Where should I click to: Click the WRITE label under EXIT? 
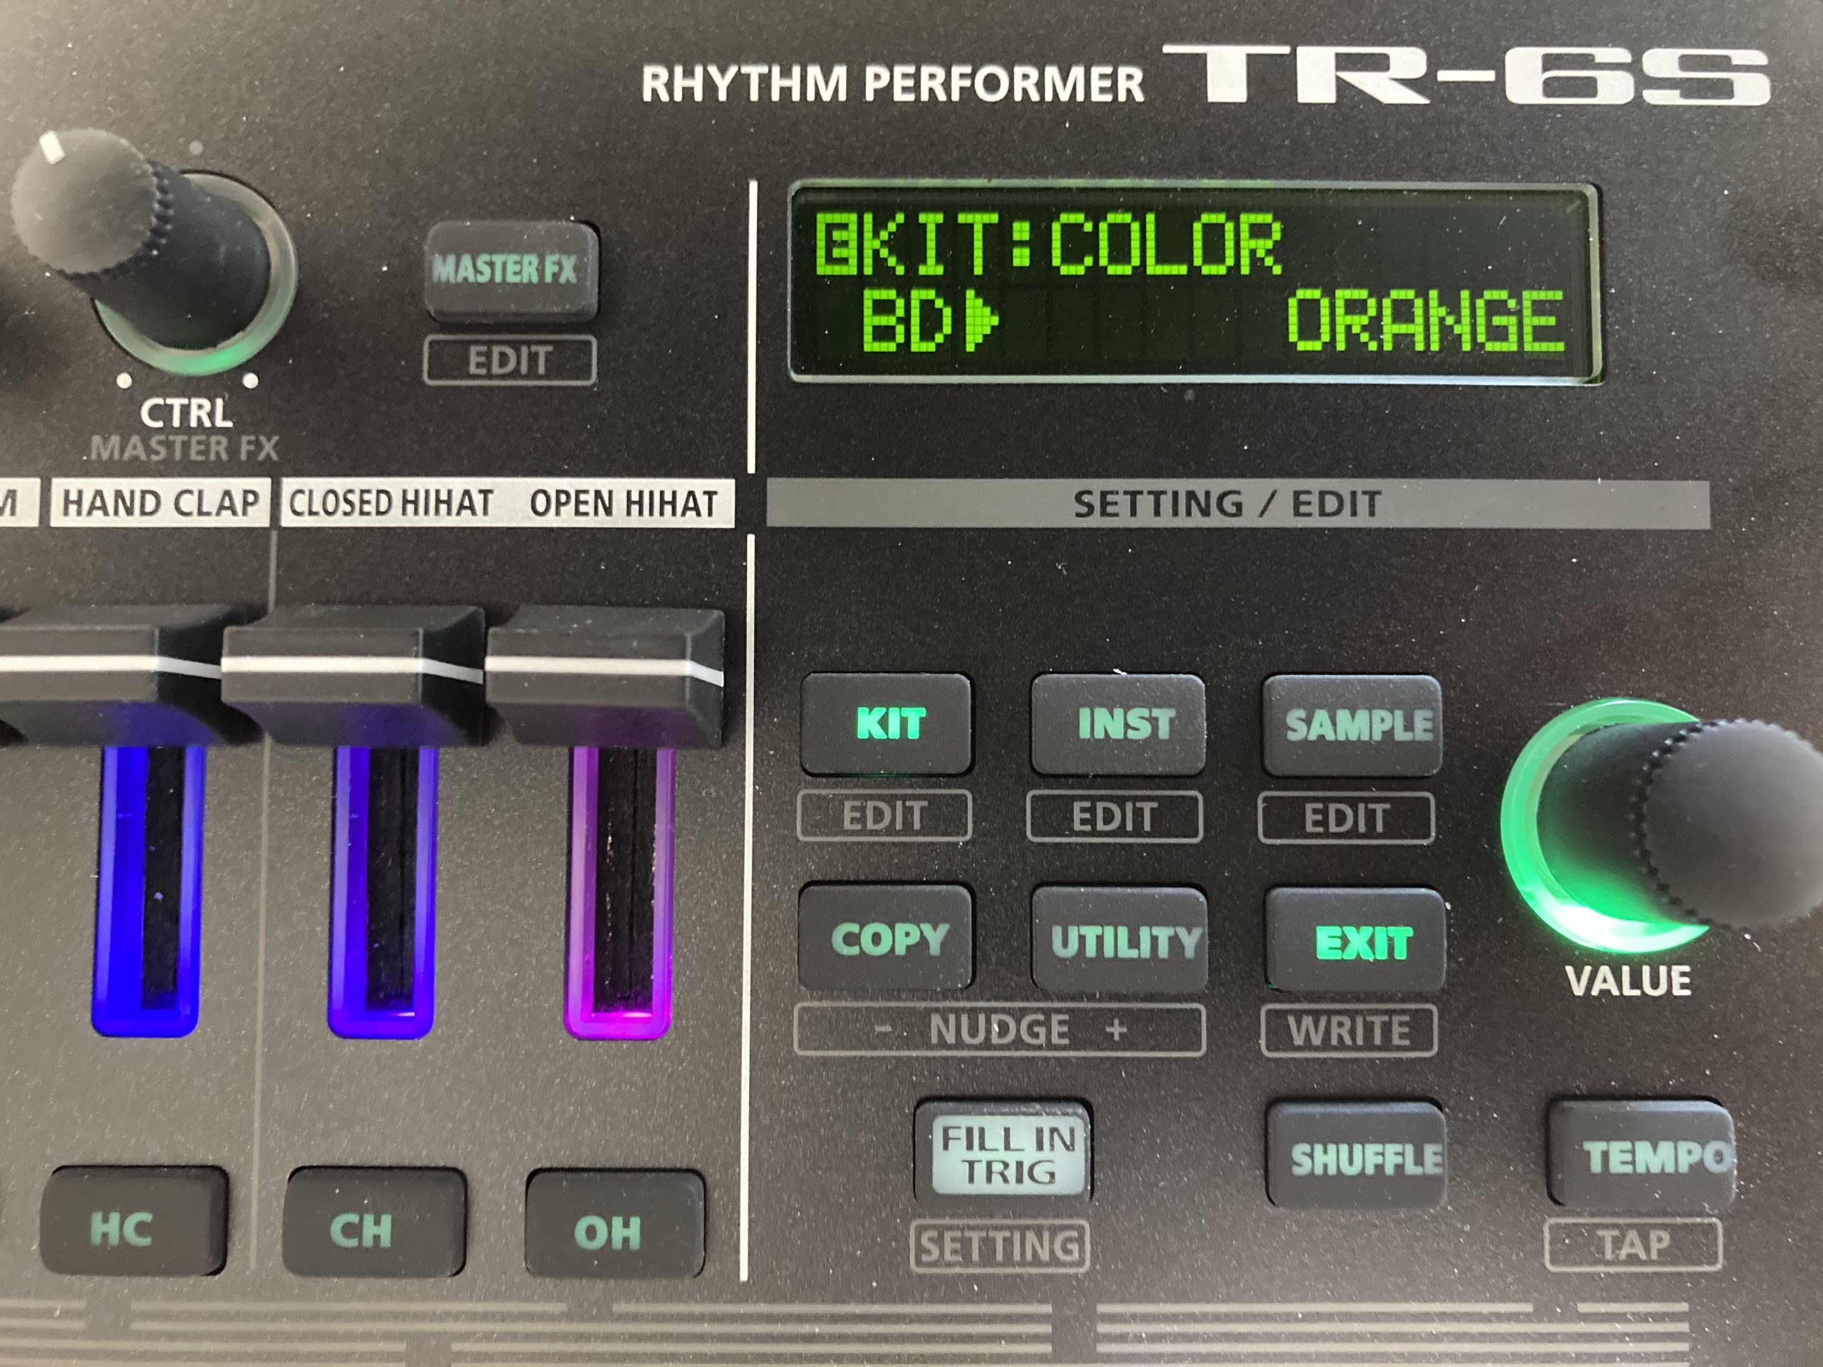point(1349,1030)
